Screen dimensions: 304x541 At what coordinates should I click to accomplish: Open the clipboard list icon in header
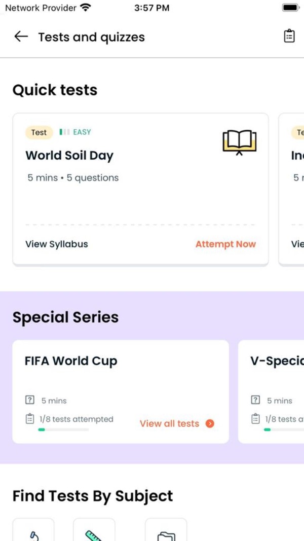point(289,36)
